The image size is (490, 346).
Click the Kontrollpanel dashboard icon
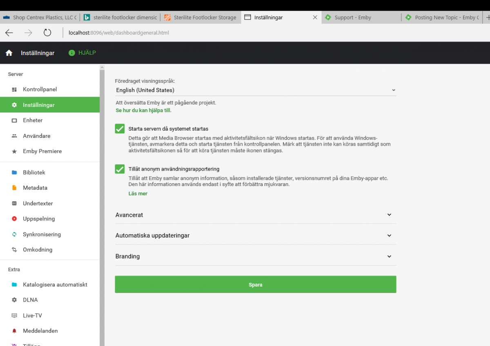14,89
